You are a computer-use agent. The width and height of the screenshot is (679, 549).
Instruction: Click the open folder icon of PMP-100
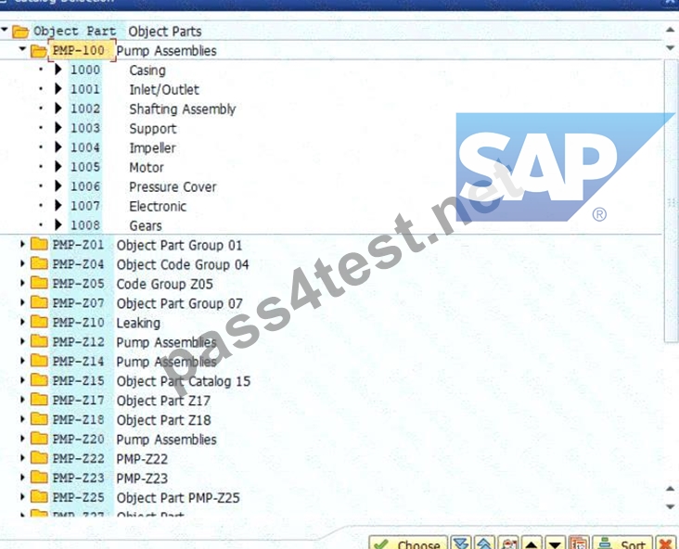tap(39, 51)
